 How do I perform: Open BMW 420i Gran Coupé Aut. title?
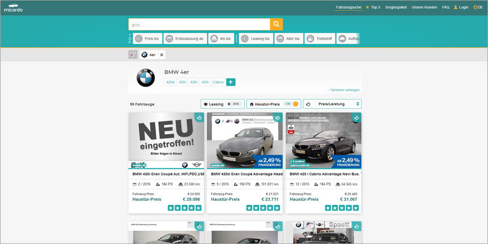[x=168, y=174]
